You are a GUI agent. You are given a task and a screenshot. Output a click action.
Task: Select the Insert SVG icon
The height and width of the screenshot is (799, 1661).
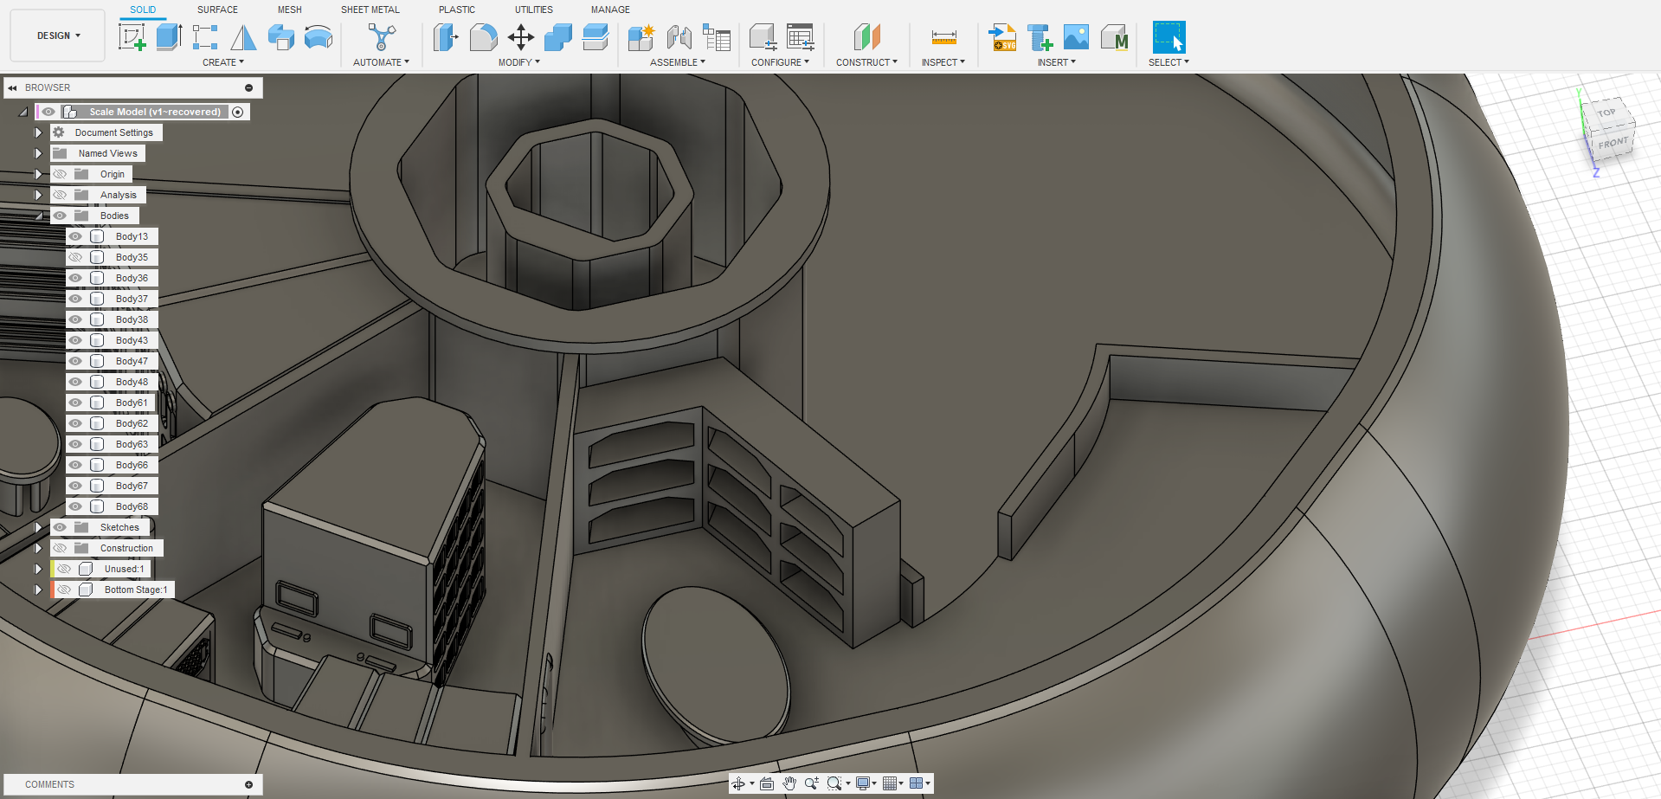(x=1002, y=37)
